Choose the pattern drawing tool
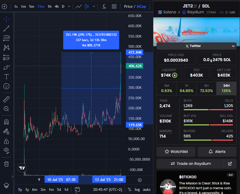240x194 pixels. click(6, 48)
